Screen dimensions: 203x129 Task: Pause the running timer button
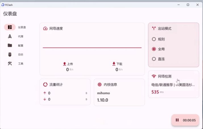(x=177, y=120)
